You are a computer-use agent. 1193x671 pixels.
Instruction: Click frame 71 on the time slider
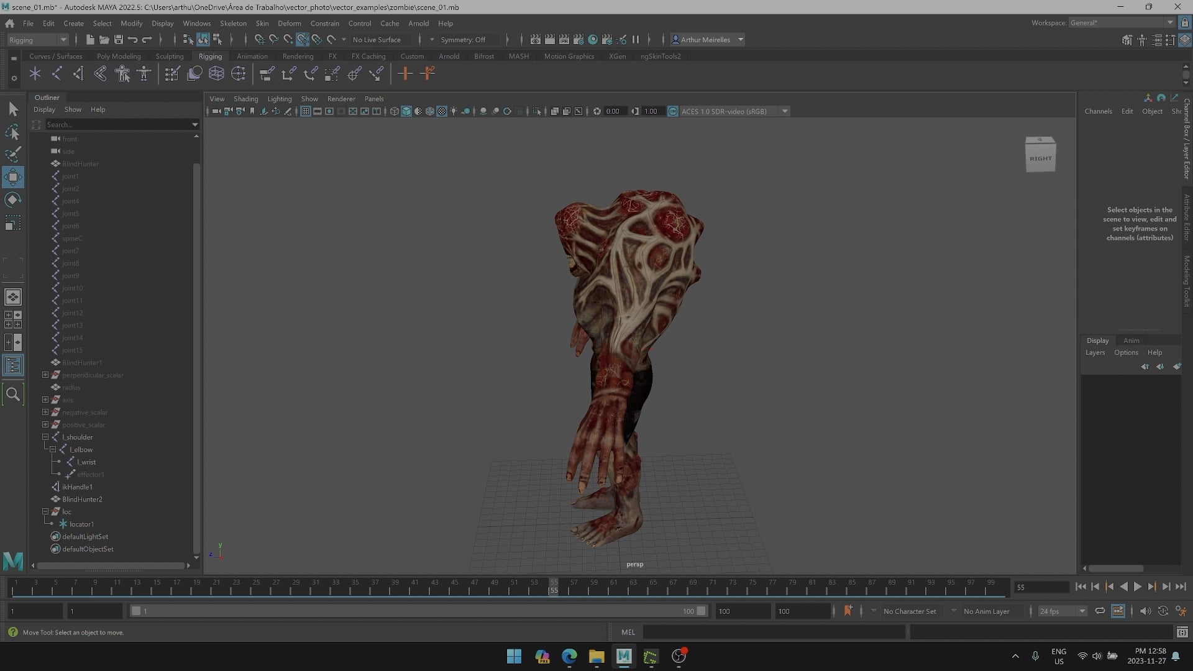[713, 587]
